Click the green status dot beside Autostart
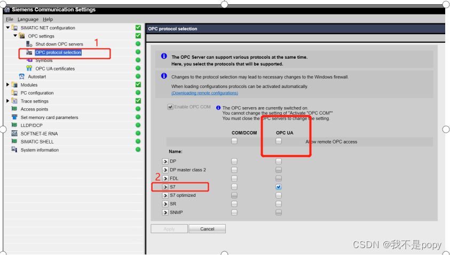The height and width of the screenshot is (255, 450). pyautogui.click(x=138, y=76)
